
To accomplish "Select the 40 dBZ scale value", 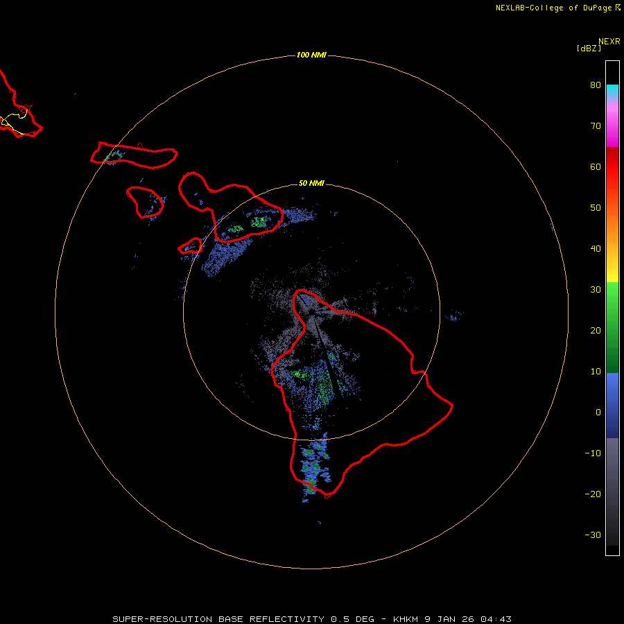I will [x=596, y=249].
